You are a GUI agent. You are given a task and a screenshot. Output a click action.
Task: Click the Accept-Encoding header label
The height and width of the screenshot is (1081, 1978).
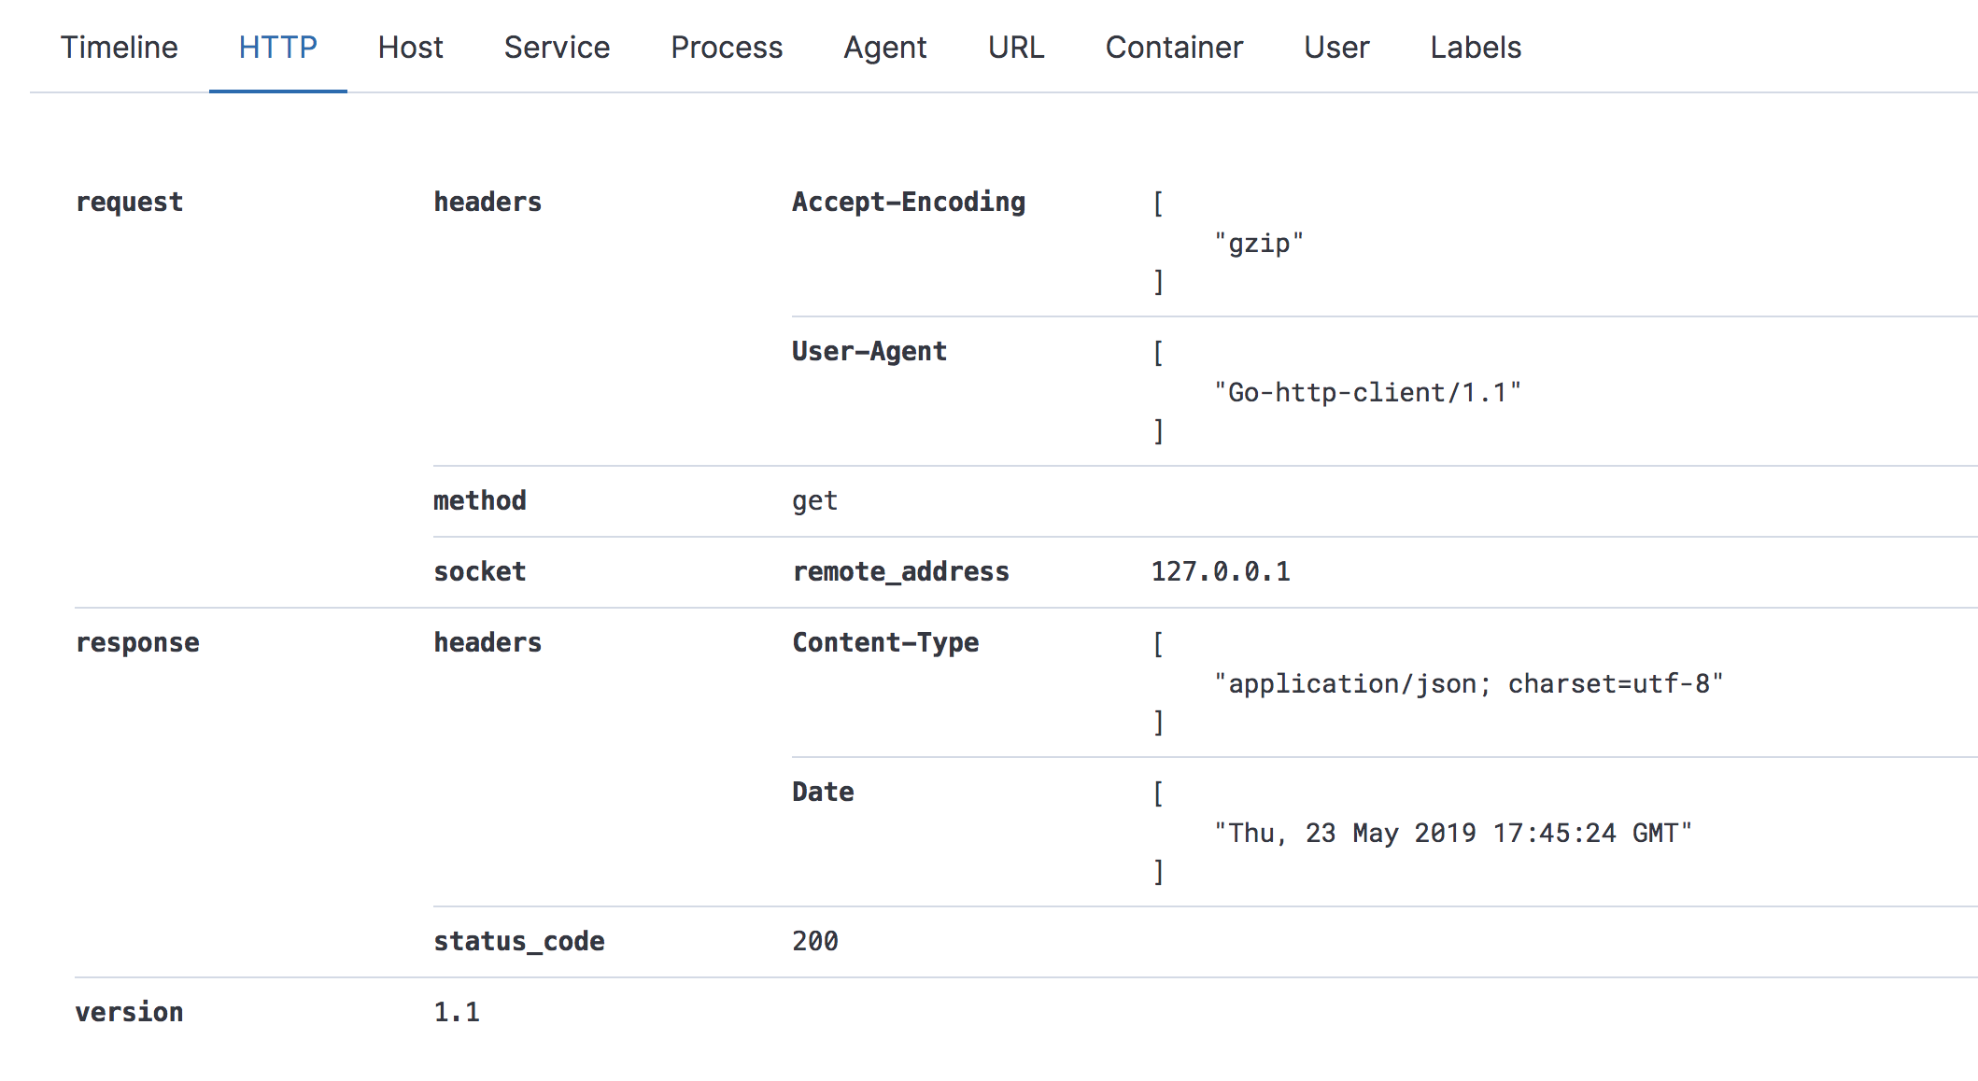909,201
